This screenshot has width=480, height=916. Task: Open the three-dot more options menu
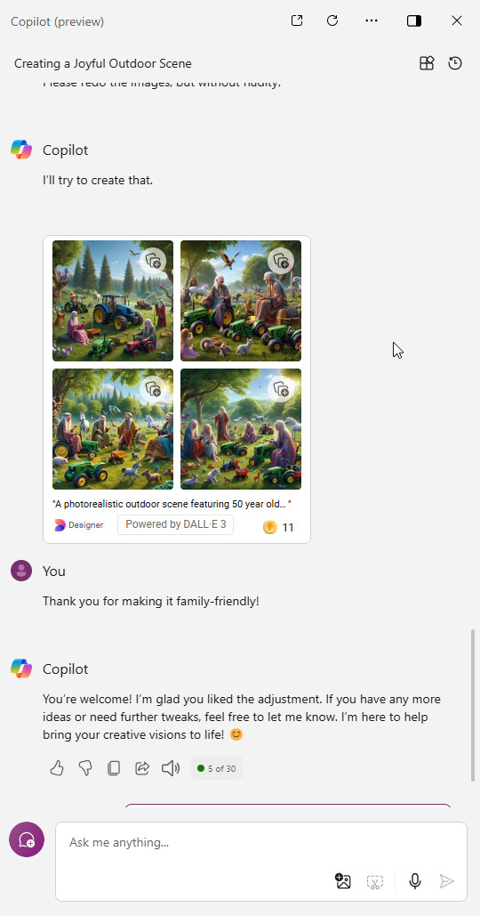[x=372, y=21]
